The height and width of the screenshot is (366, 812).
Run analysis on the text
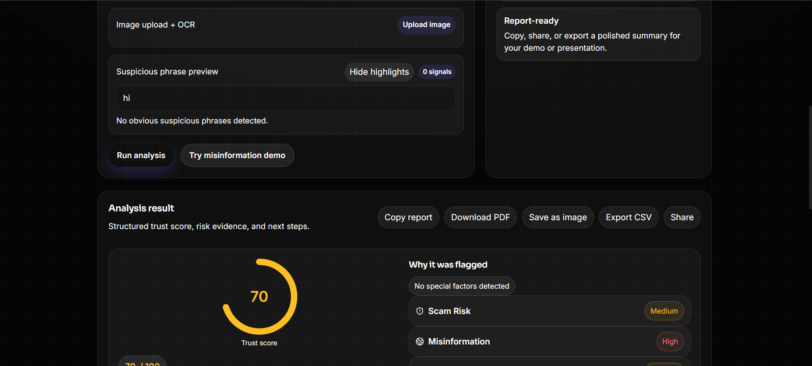[141, 156]
